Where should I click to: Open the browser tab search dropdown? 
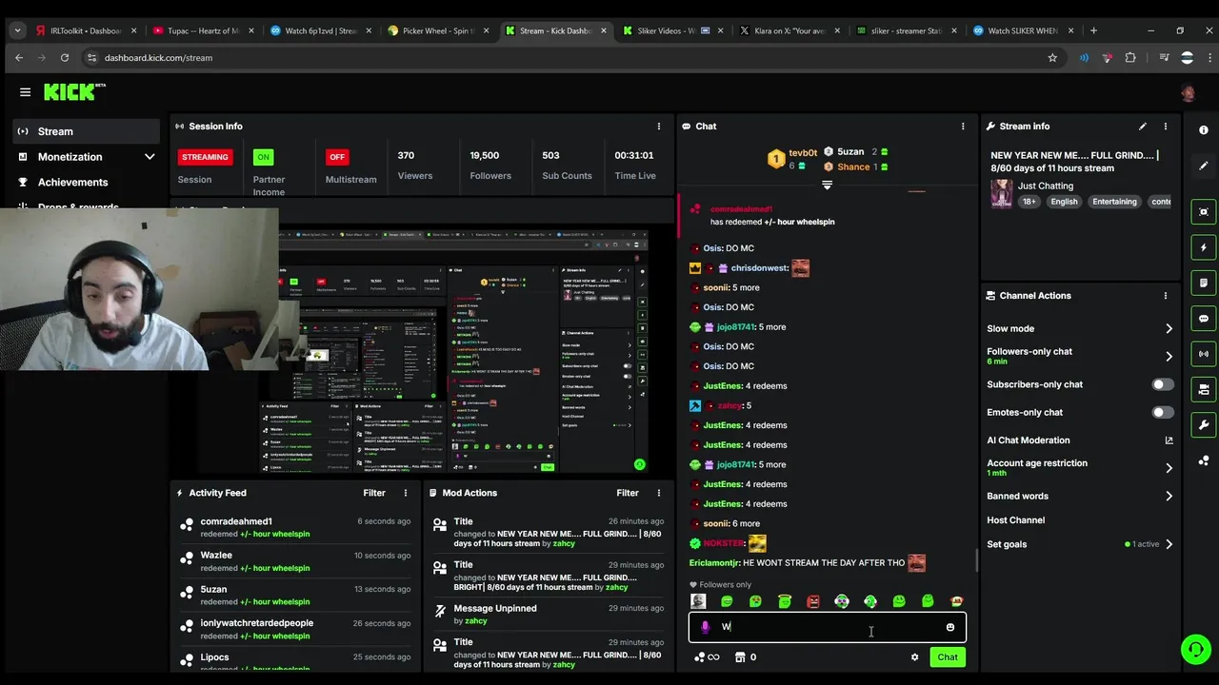[17, 30]
